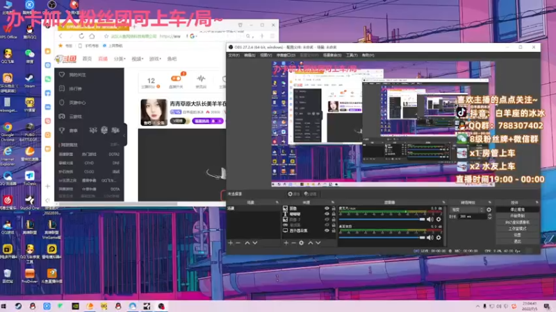Switch to 直播 tab on site
Screen dimensions: 556x312
[x=103, y=59]
